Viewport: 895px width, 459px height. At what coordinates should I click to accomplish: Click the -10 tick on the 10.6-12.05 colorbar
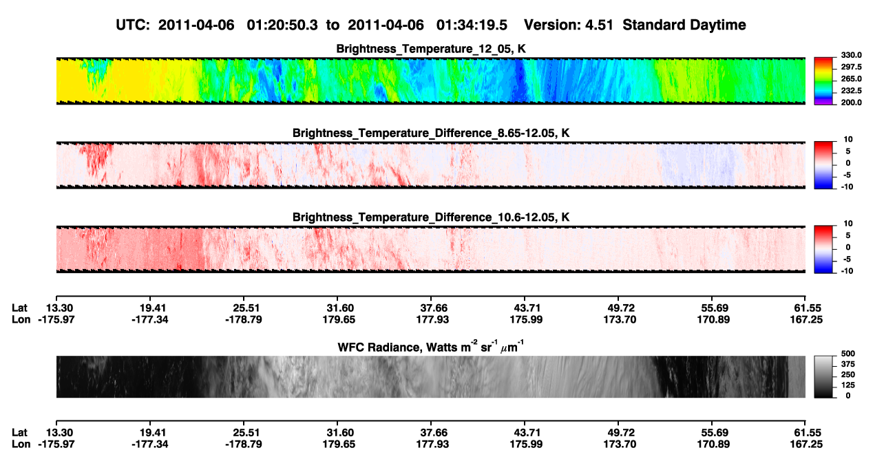point(848,271)
